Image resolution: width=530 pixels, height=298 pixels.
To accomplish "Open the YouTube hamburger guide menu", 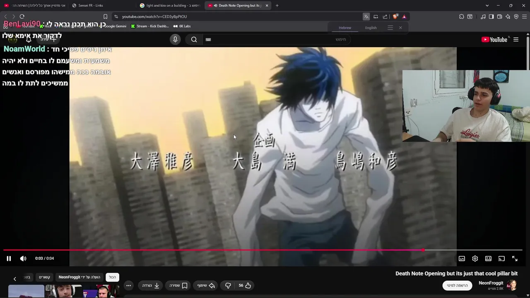I will [516, 40].
